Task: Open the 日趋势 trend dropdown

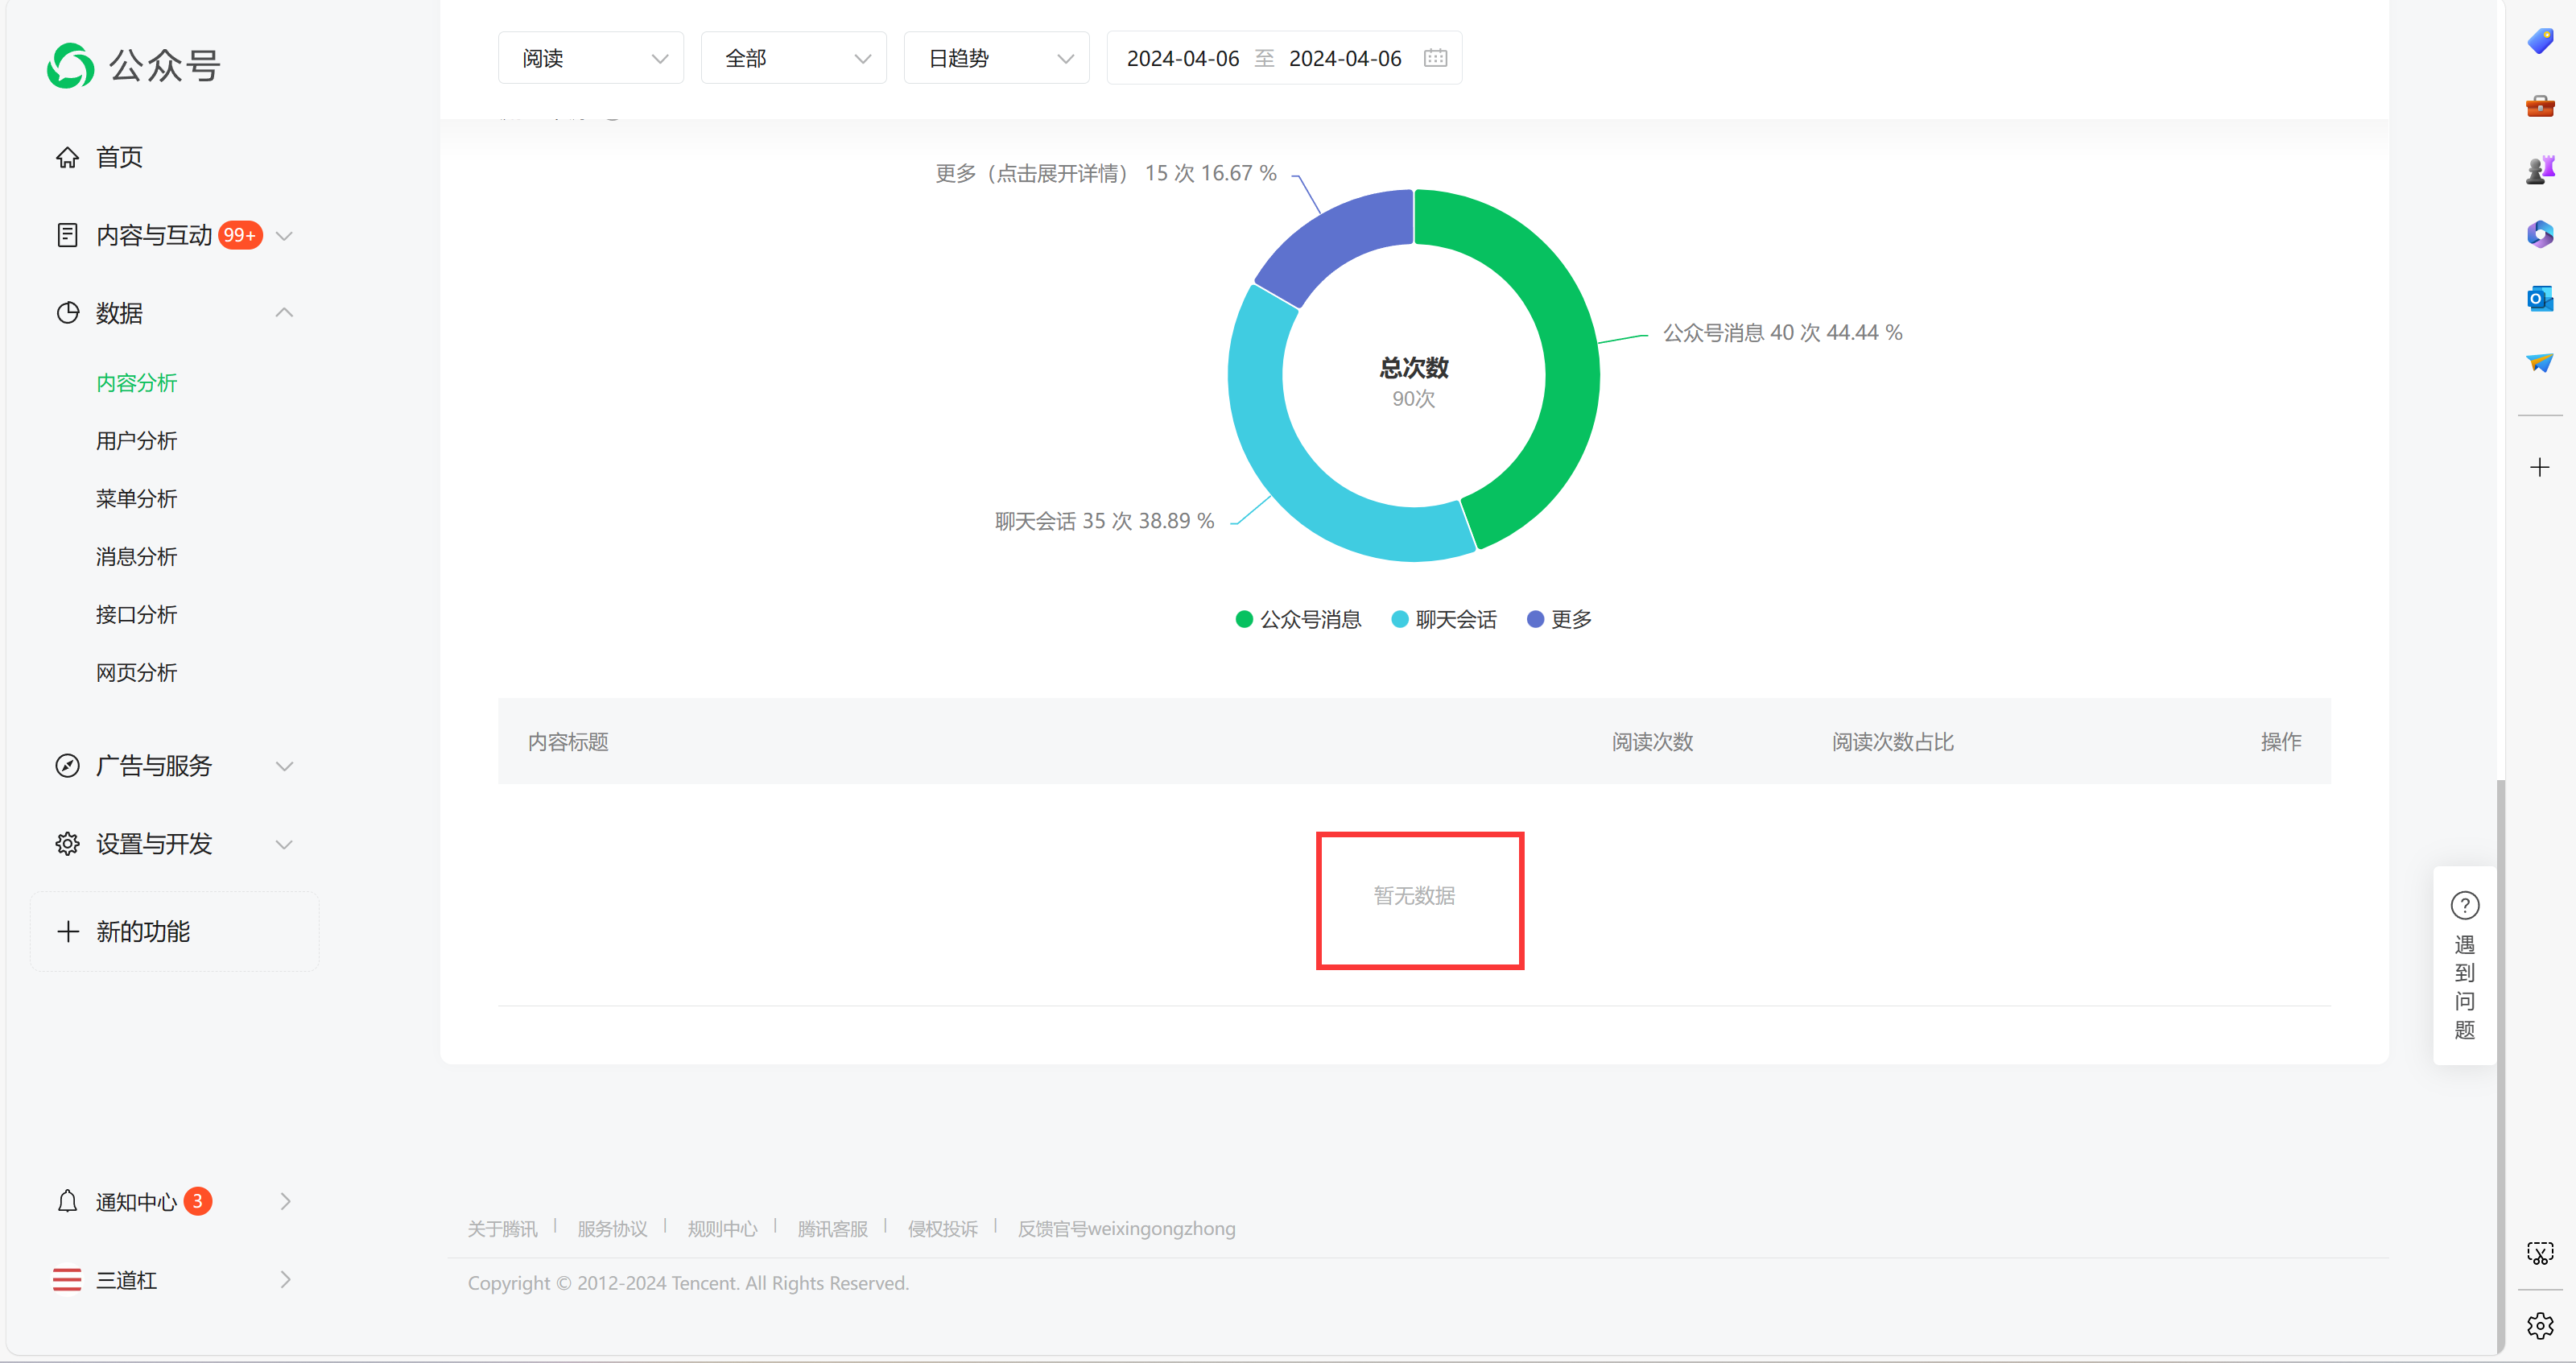Action: point(996,58)
